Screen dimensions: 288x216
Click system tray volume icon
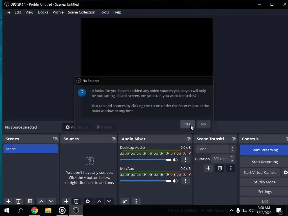point(251,210)
